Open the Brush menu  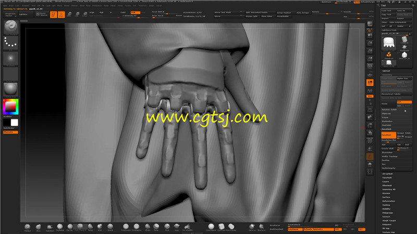coord(11,6)
